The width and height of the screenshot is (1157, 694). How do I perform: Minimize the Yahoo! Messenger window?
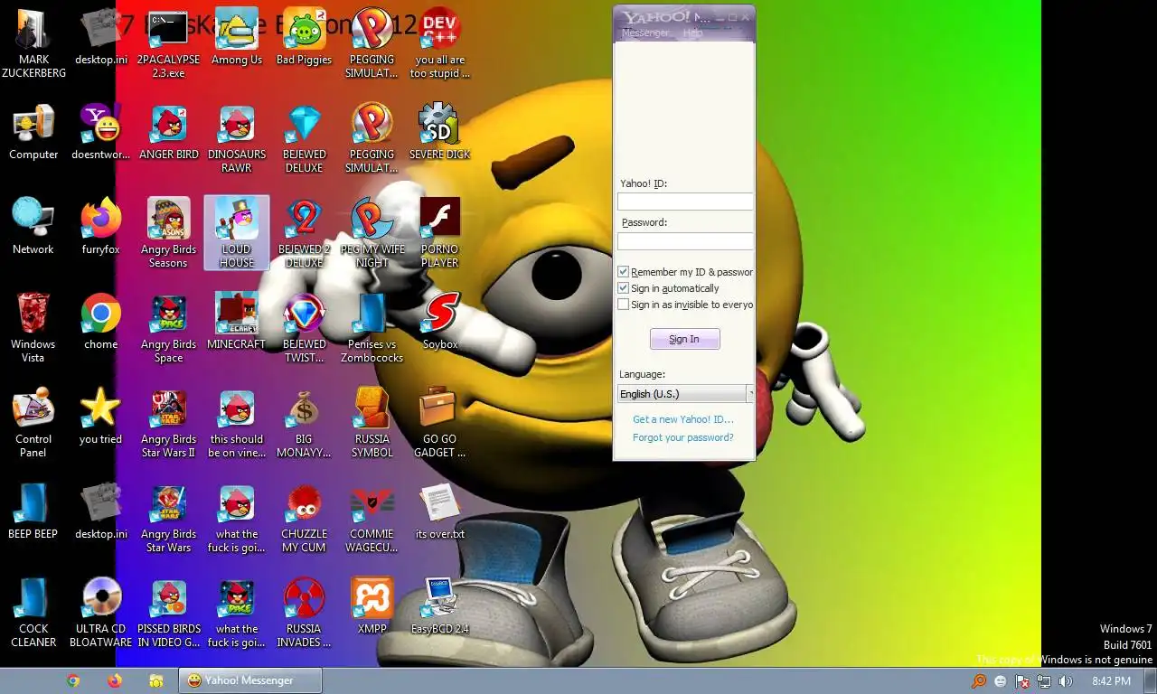pos(719,17)
